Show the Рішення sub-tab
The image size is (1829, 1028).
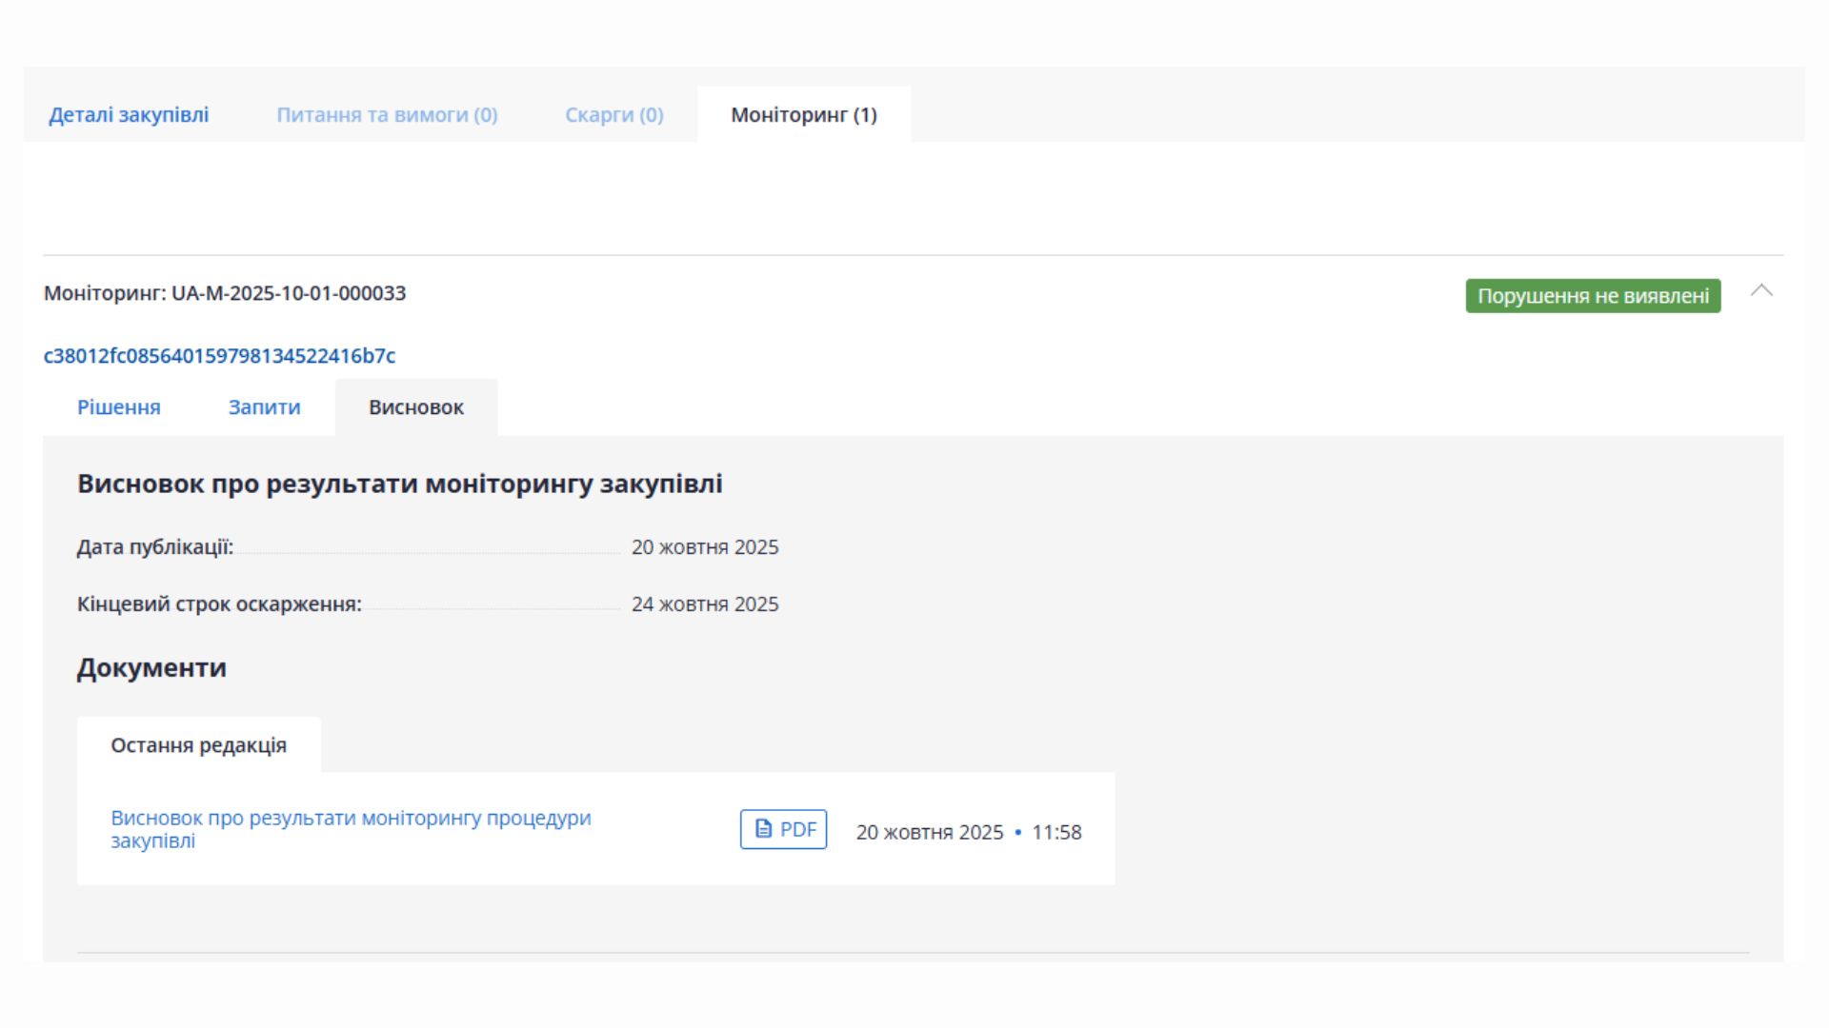coord(119,407)
